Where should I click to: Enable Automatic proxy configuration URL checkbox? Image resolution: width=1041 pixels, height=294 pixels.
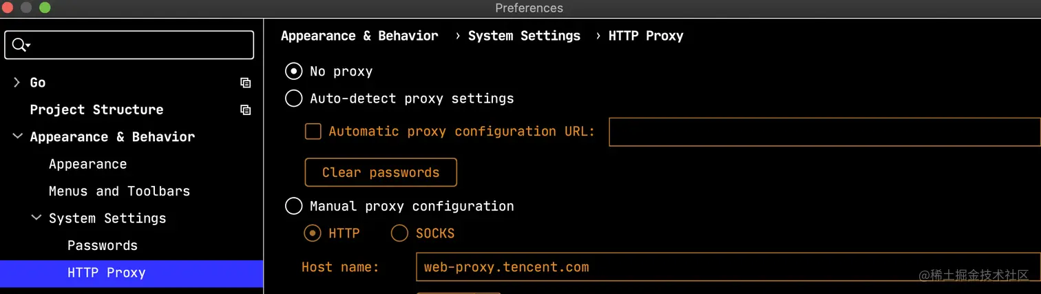[313, 131]
